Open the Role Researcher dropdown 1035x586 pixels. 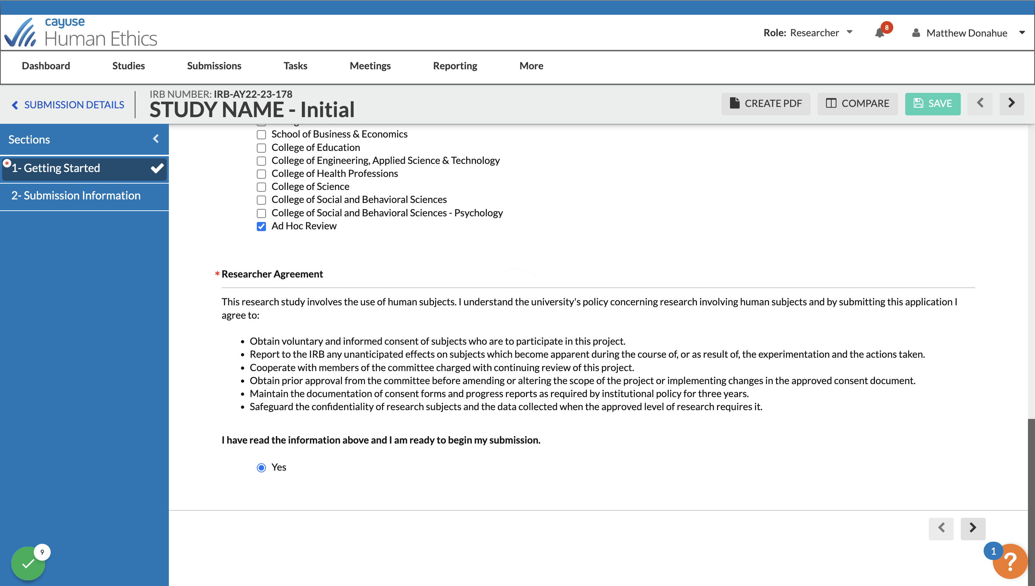click(808, 33)
